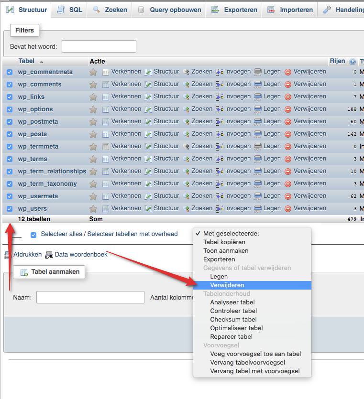The height and width of the screenshot is (399, 364).
Task: Sort tables by the Tabel column header
Action: pos(26,61)
